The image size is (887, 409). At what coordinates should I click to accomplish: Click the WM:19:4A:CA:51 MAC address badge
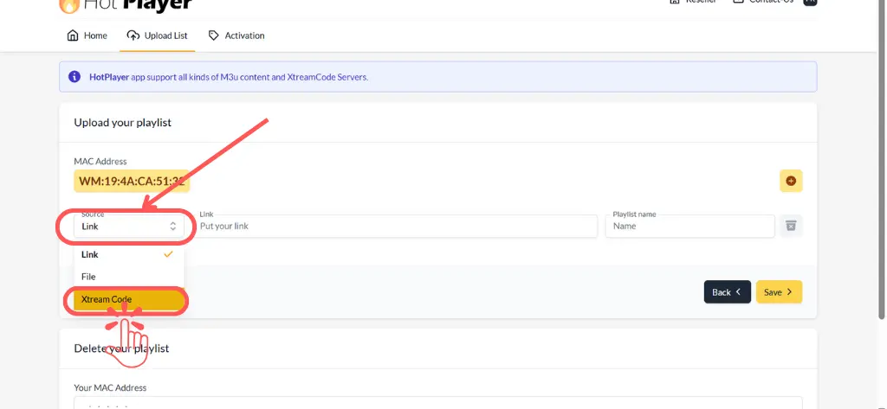pos(132,182)
